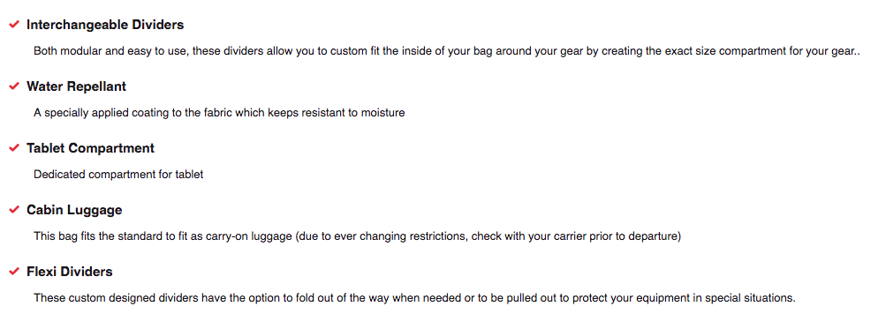Select the Water Repellant heading
This screenshot has height=329, width=886.
[76, 86]
